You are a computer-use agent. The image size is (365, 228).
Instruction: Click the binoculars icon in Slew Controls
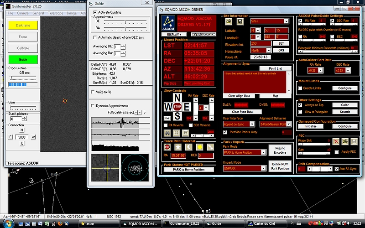pos(167,133)
